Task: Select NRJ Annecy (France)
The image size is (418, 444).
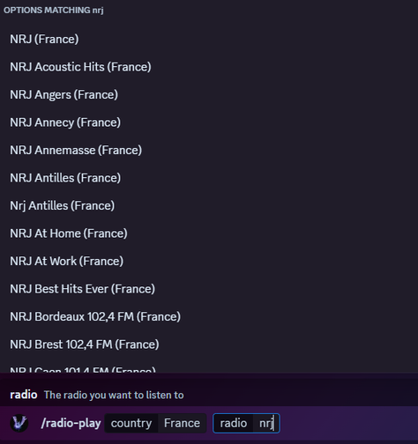Action: pos(209,122)
